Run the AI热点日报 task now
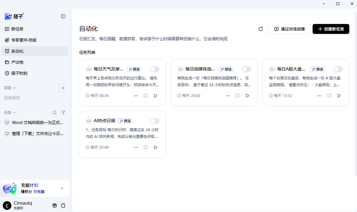Viewport: 357px width, 212px height. 156,147
